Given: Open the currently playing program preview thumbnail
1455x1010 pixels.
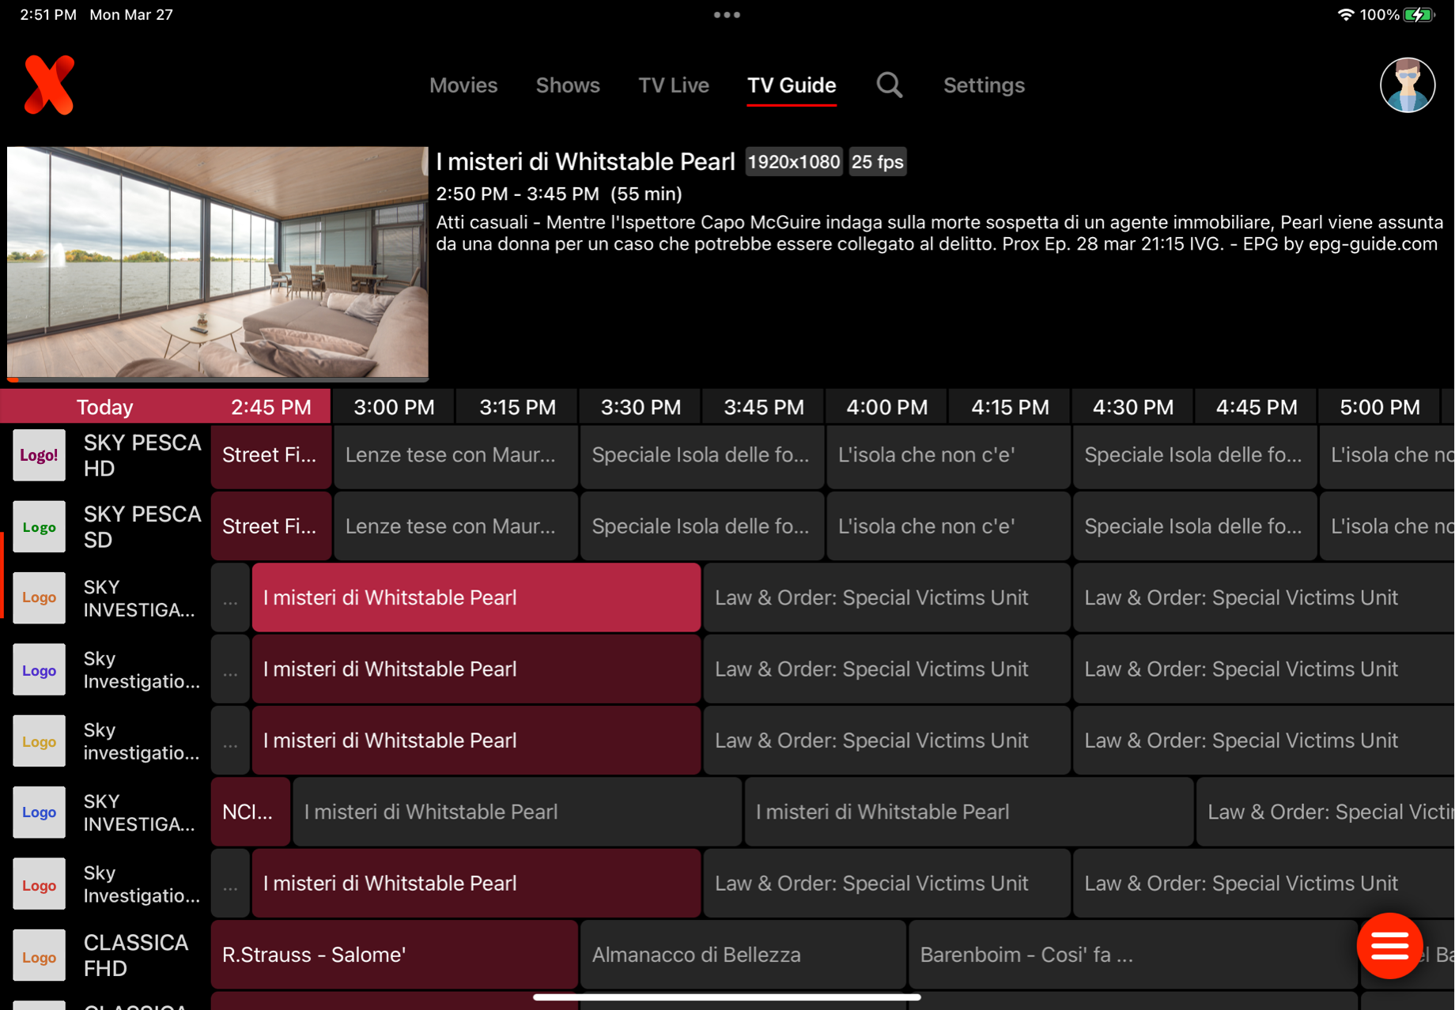Looking at the screenshot, I should (x=217, y=262).
